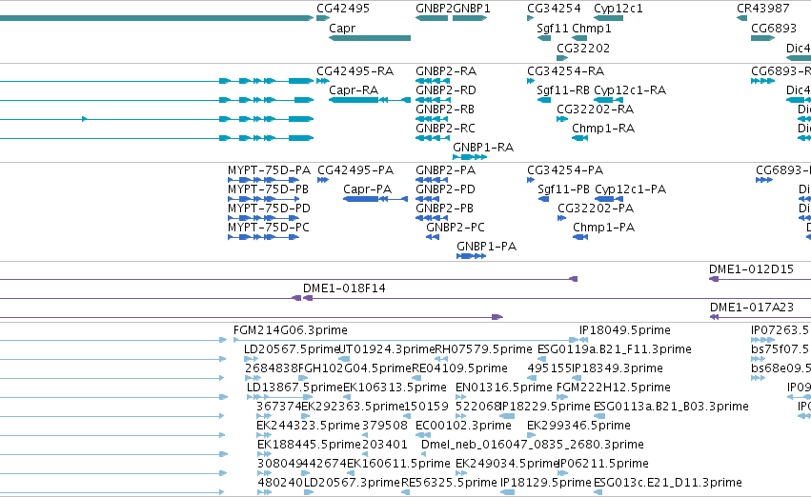Click the Sgf11-RB transcript label

562,90
